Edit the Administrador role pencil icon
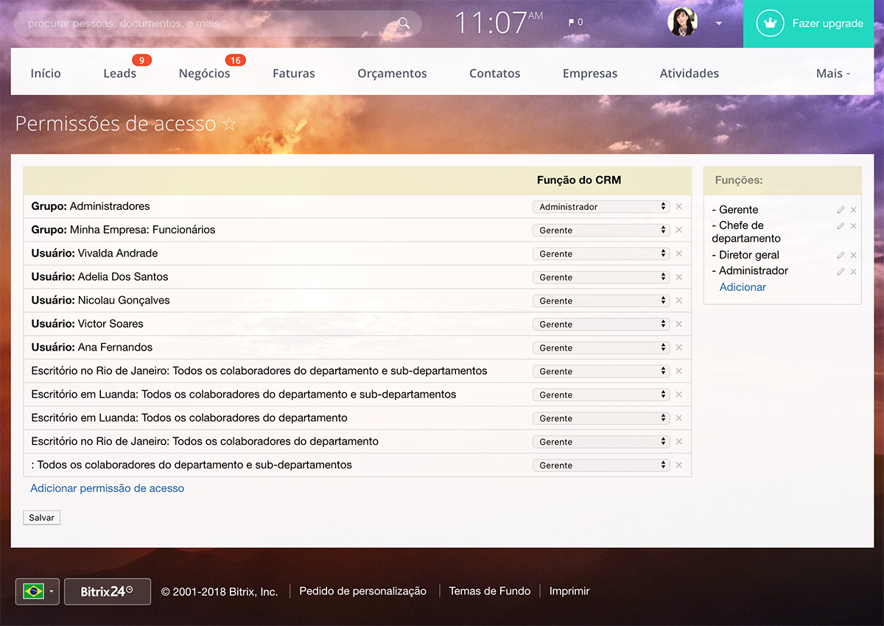Viewport: 884px width, 626px height. 841,272
